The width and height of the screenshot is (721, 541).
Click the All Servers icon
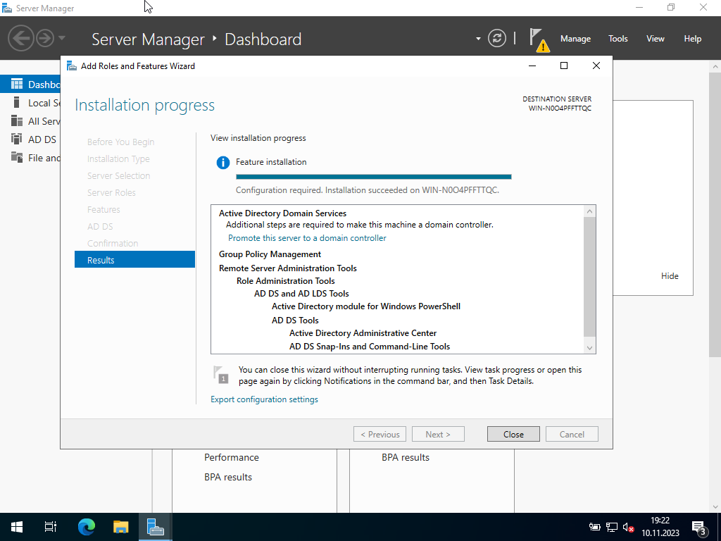[17, 120]
